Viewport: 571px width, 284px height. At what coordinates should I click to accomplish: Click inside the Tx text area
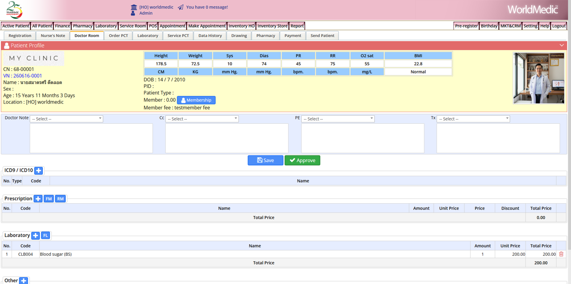tap(498, 138)
